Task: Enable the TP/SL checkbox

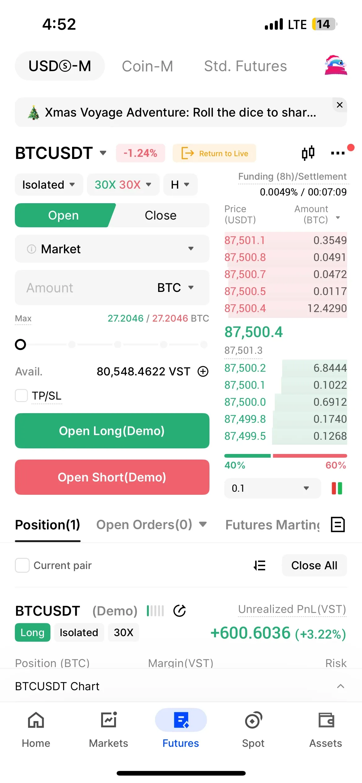Action: [x=22, y=396]
